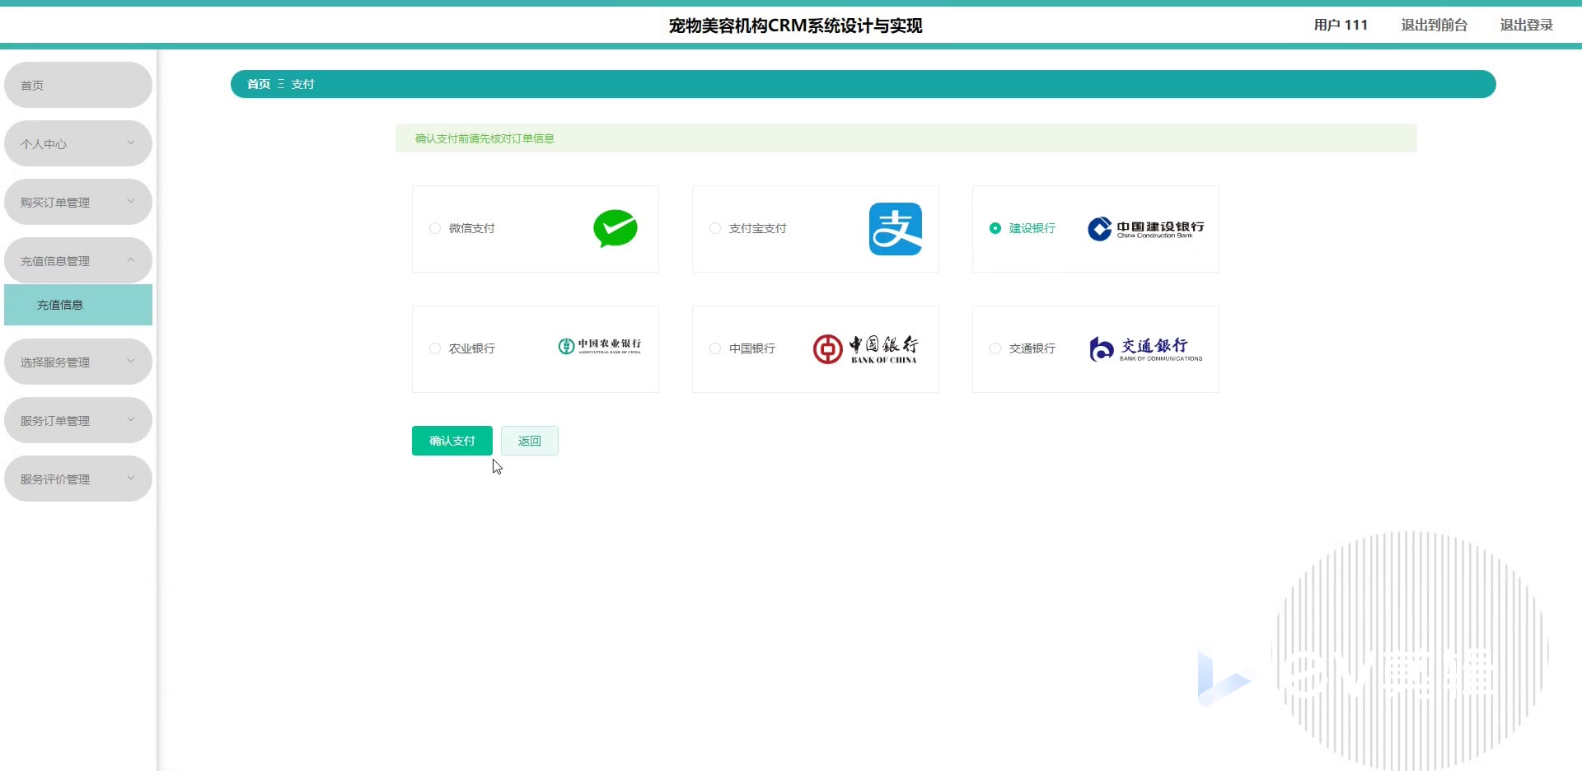This screenshot has height=771, width=1582.
Task: Click the 退出登录 link
Action: 1527,25
